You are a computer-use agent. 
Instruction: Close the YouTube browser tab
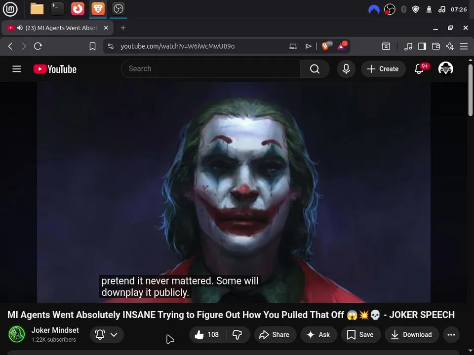click(x=106, y=28)
